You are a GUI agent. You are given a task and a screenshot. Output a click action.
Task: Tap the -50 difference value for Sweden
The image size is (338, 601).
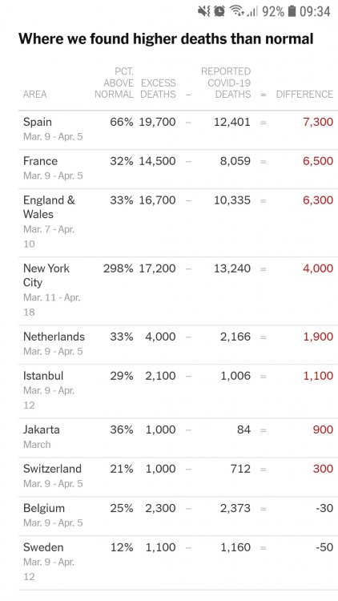[324, 547]
